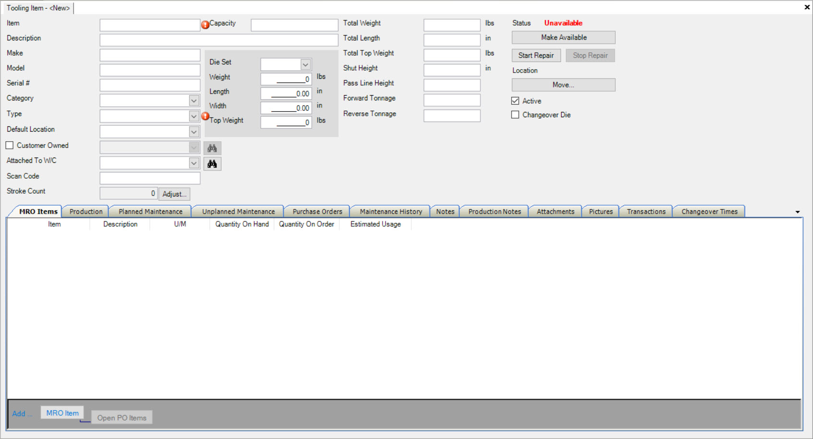The width and height of the screenshot is (813, 439).
Task: Click the Open PO Items button
Action: tap(122, 417)
